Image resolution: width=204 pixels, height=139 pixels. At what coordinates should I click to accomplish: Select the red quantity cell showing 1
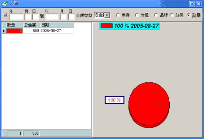click(x=14, y=31)
